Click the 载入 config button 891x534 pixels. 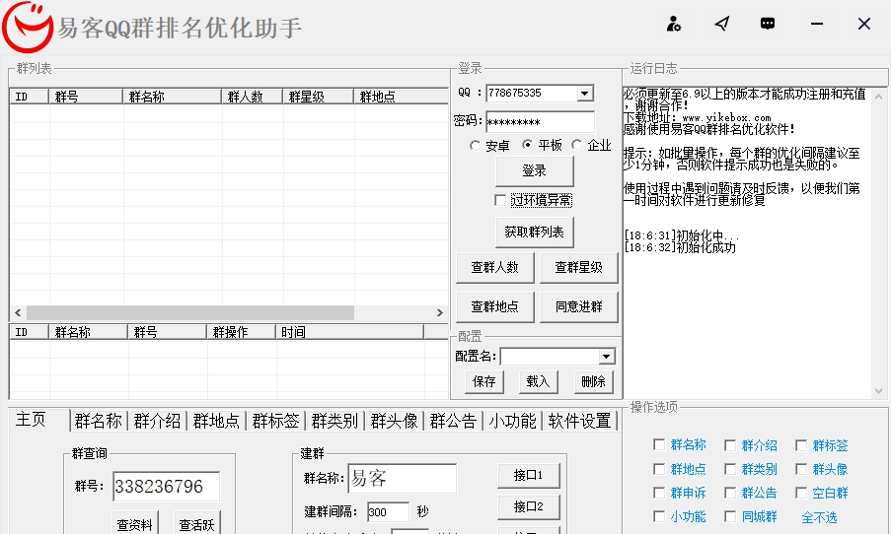pyautogui.click(x=538, y=382)
